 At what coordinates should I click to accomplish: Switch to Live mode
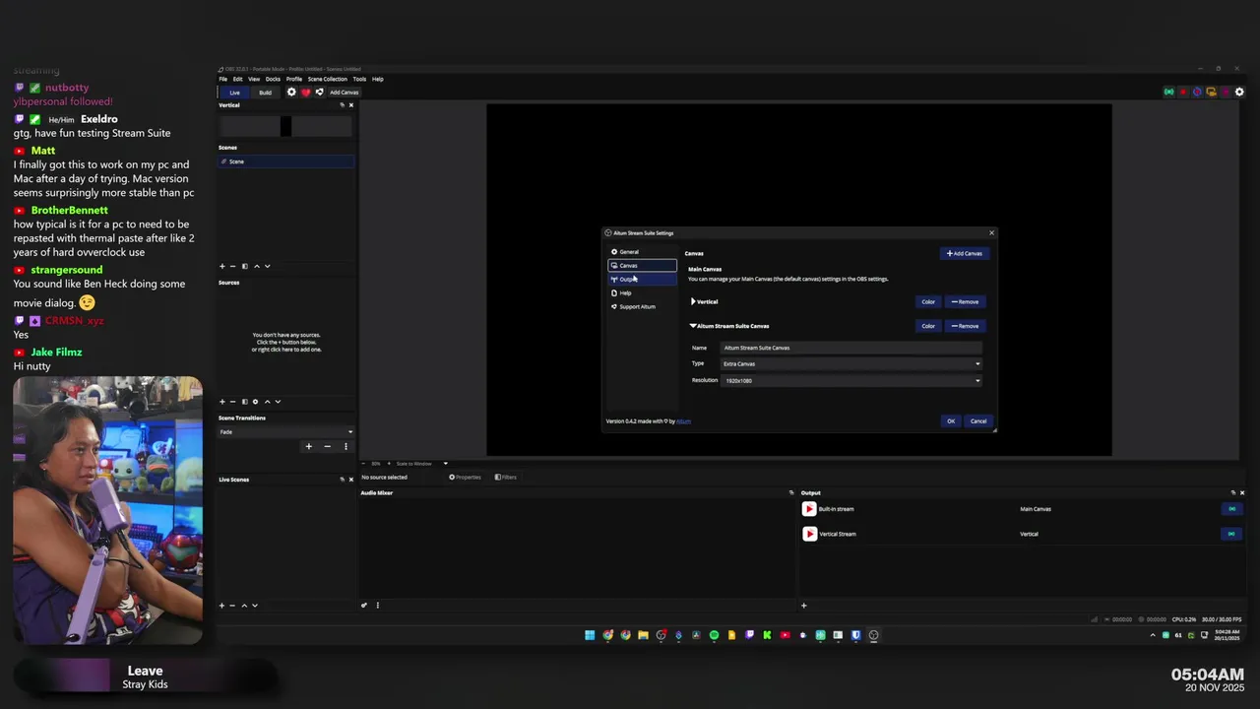coord(234,93)
